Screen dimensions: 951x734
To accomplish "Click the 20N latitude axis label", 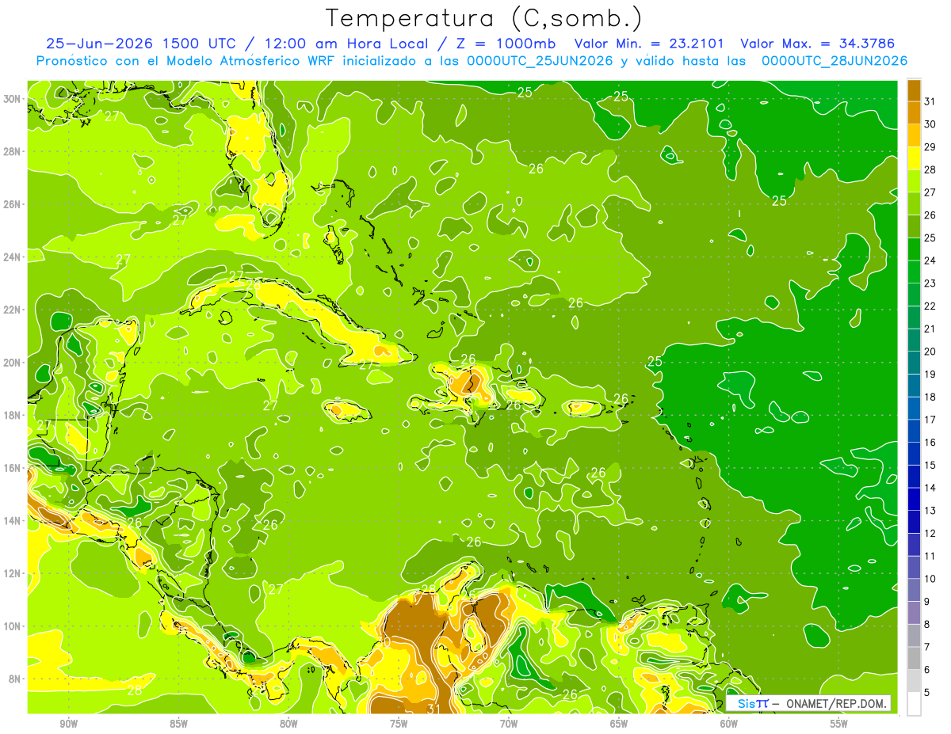I will pyautogui.click(x=12, y=363).
